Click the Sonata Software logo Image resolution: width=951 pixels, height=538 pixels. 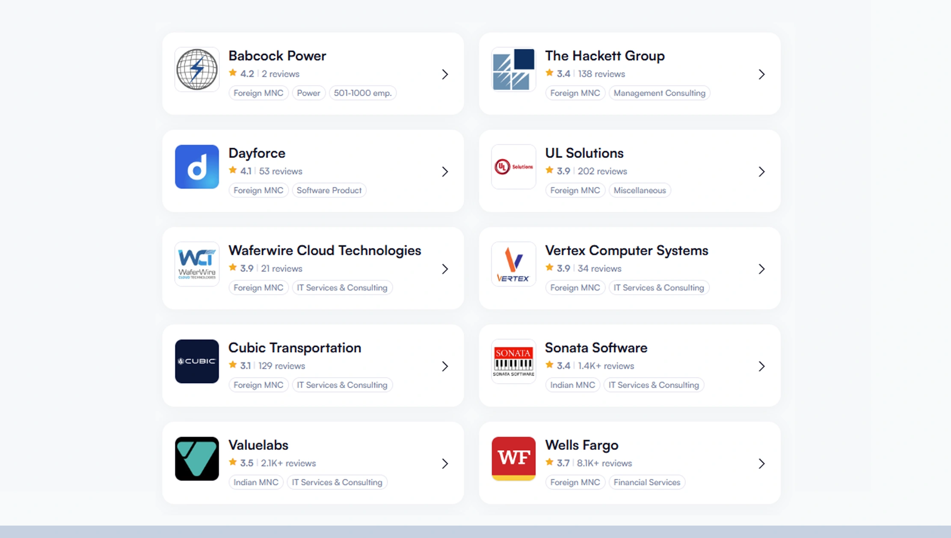[x=513, y=361]
